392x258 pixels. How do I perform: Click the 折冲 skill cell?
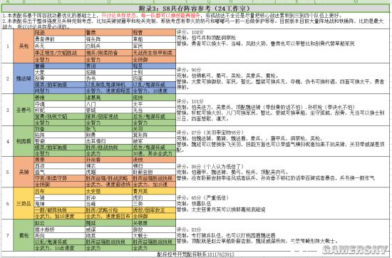(x=108, y=197)
